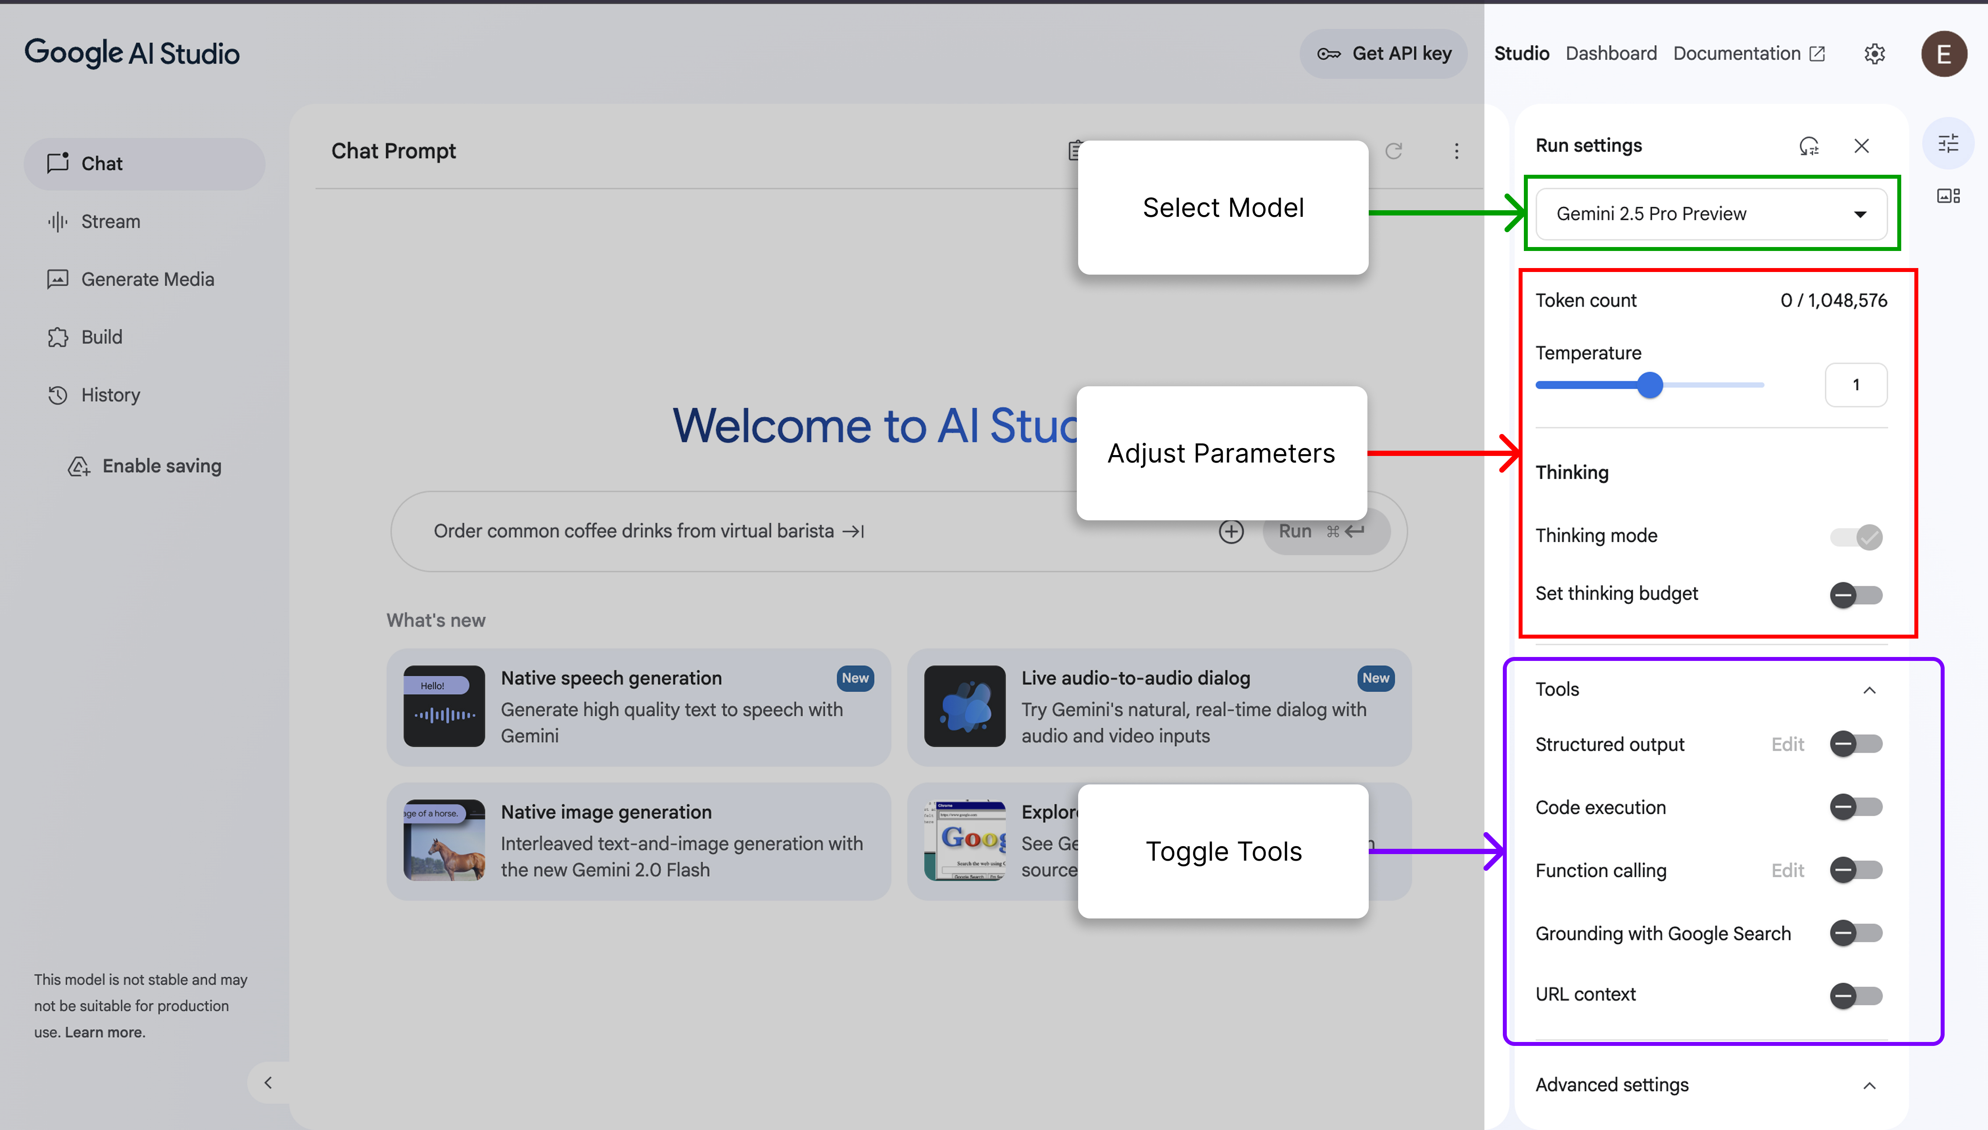The width and height of the screenshot is (1988, 1130).
Task: Click the refresh icon in Chat Prompt header
Action: 1394,152
